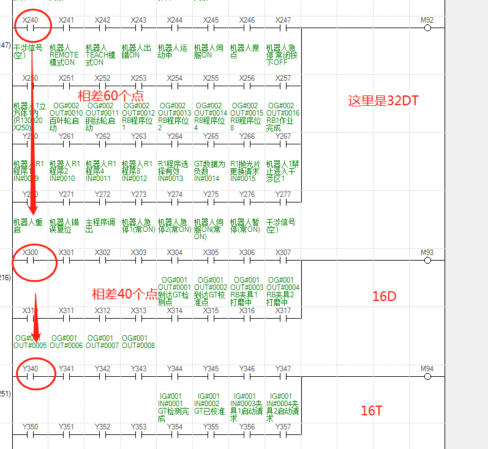This screenshot has height=449, width=488.
Task: Click the '相差40个点' annotation label
Action: coord(124,294)
